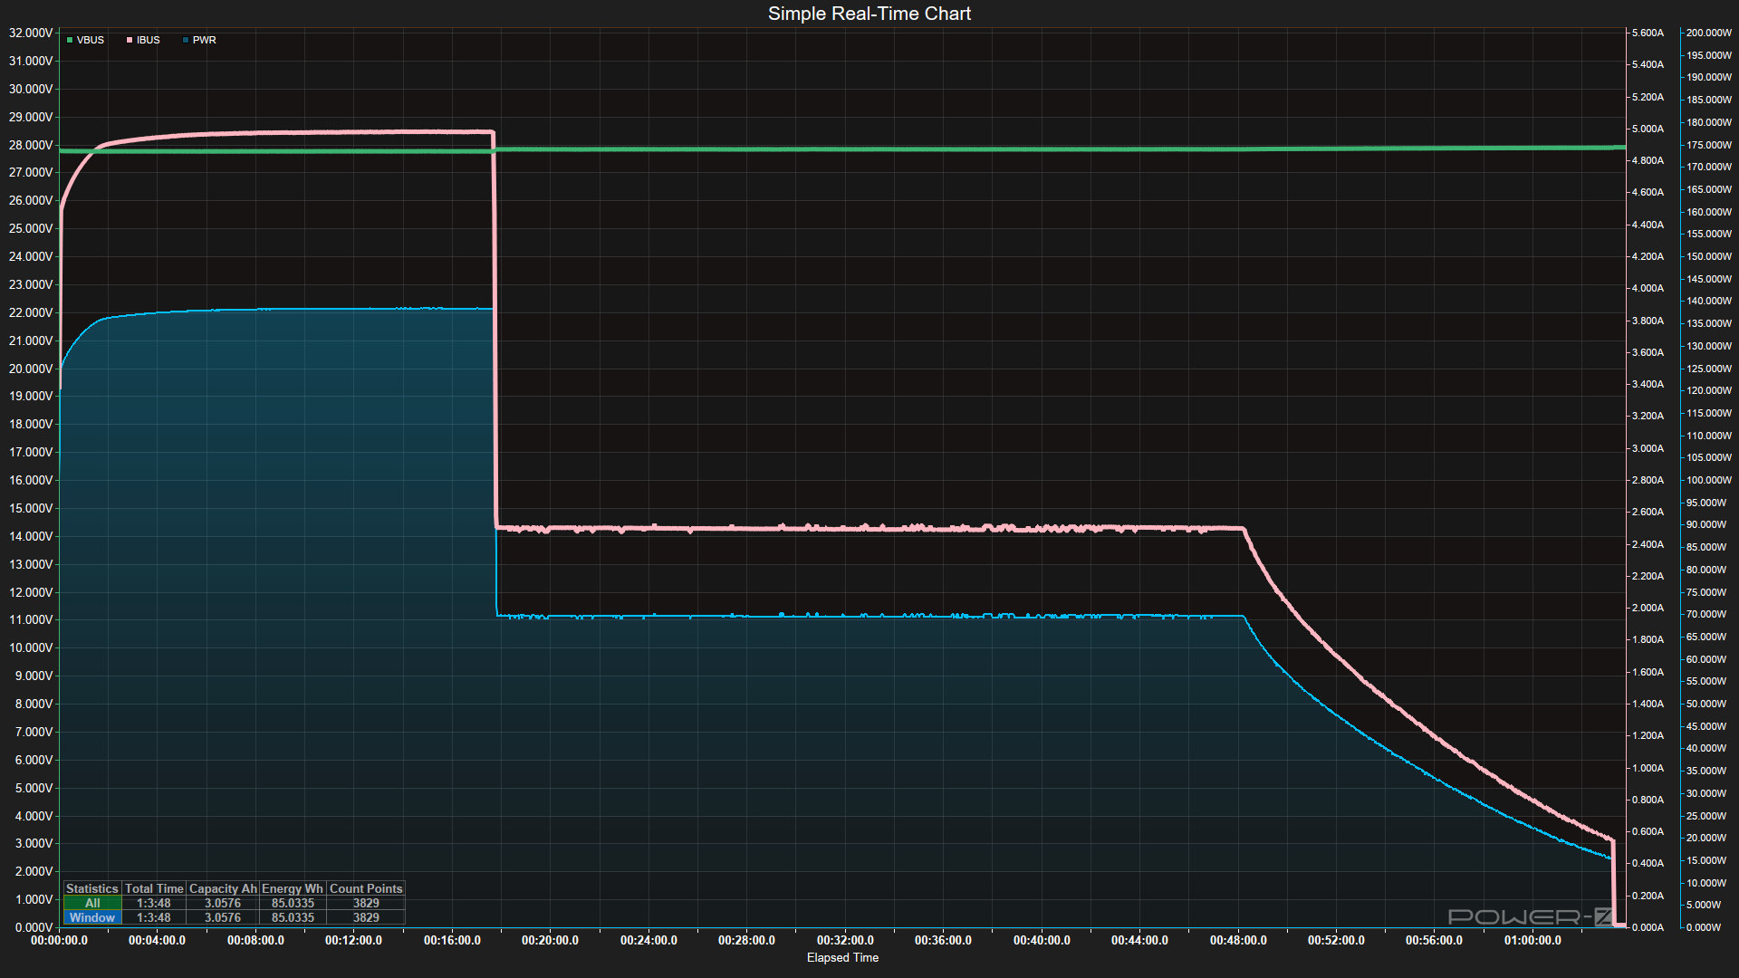Click the green VBUS legend swatch
The width and height of the screenshot is (1739, 978).
[70, 40]
